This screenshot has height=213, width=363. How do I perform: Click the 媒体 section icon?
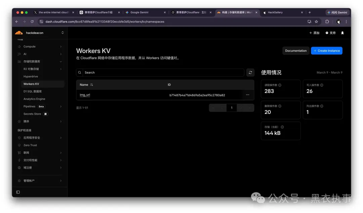click(x=19, y=121)
